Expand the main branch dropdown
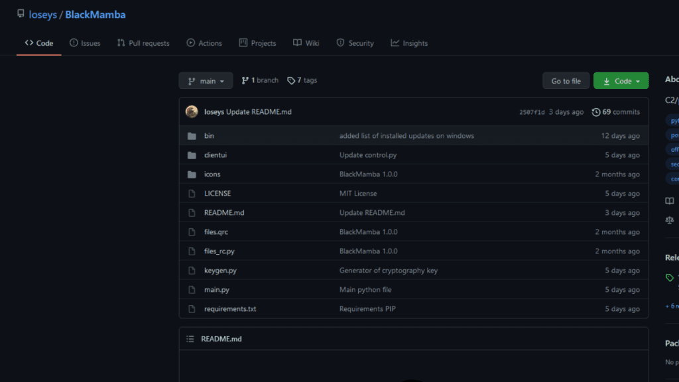This screenshot has height=382, width=679. coord(206,81)
